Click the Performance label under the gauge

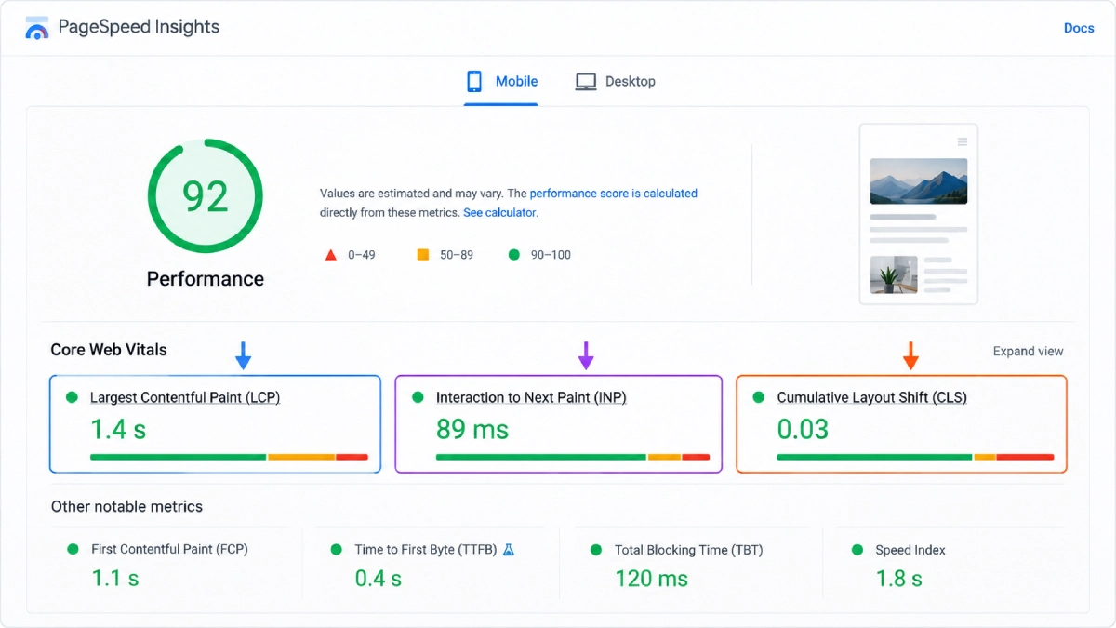(x=206, y=278)
